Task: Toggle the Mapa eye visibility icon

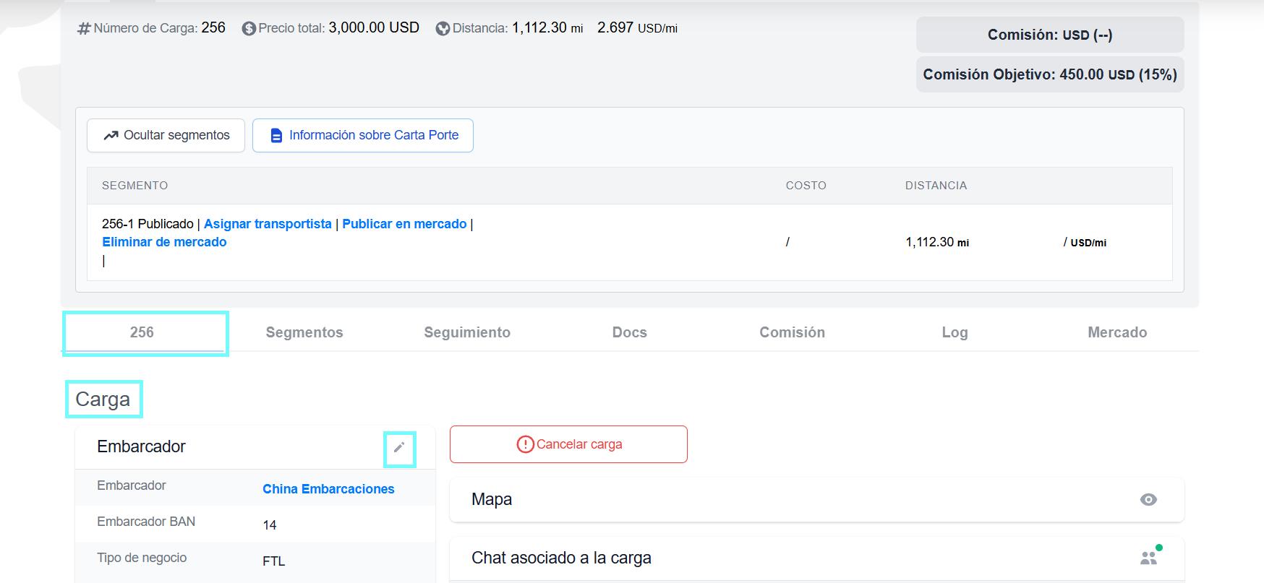Action: tap(1148, 499)
